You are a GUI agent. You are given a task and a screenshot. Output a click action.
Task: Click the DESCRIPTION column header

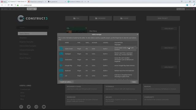[x=119, y=43]
